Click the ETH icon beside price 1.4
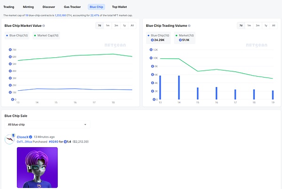This screenshot has height=189, width=282. click(x=66, y=142)
